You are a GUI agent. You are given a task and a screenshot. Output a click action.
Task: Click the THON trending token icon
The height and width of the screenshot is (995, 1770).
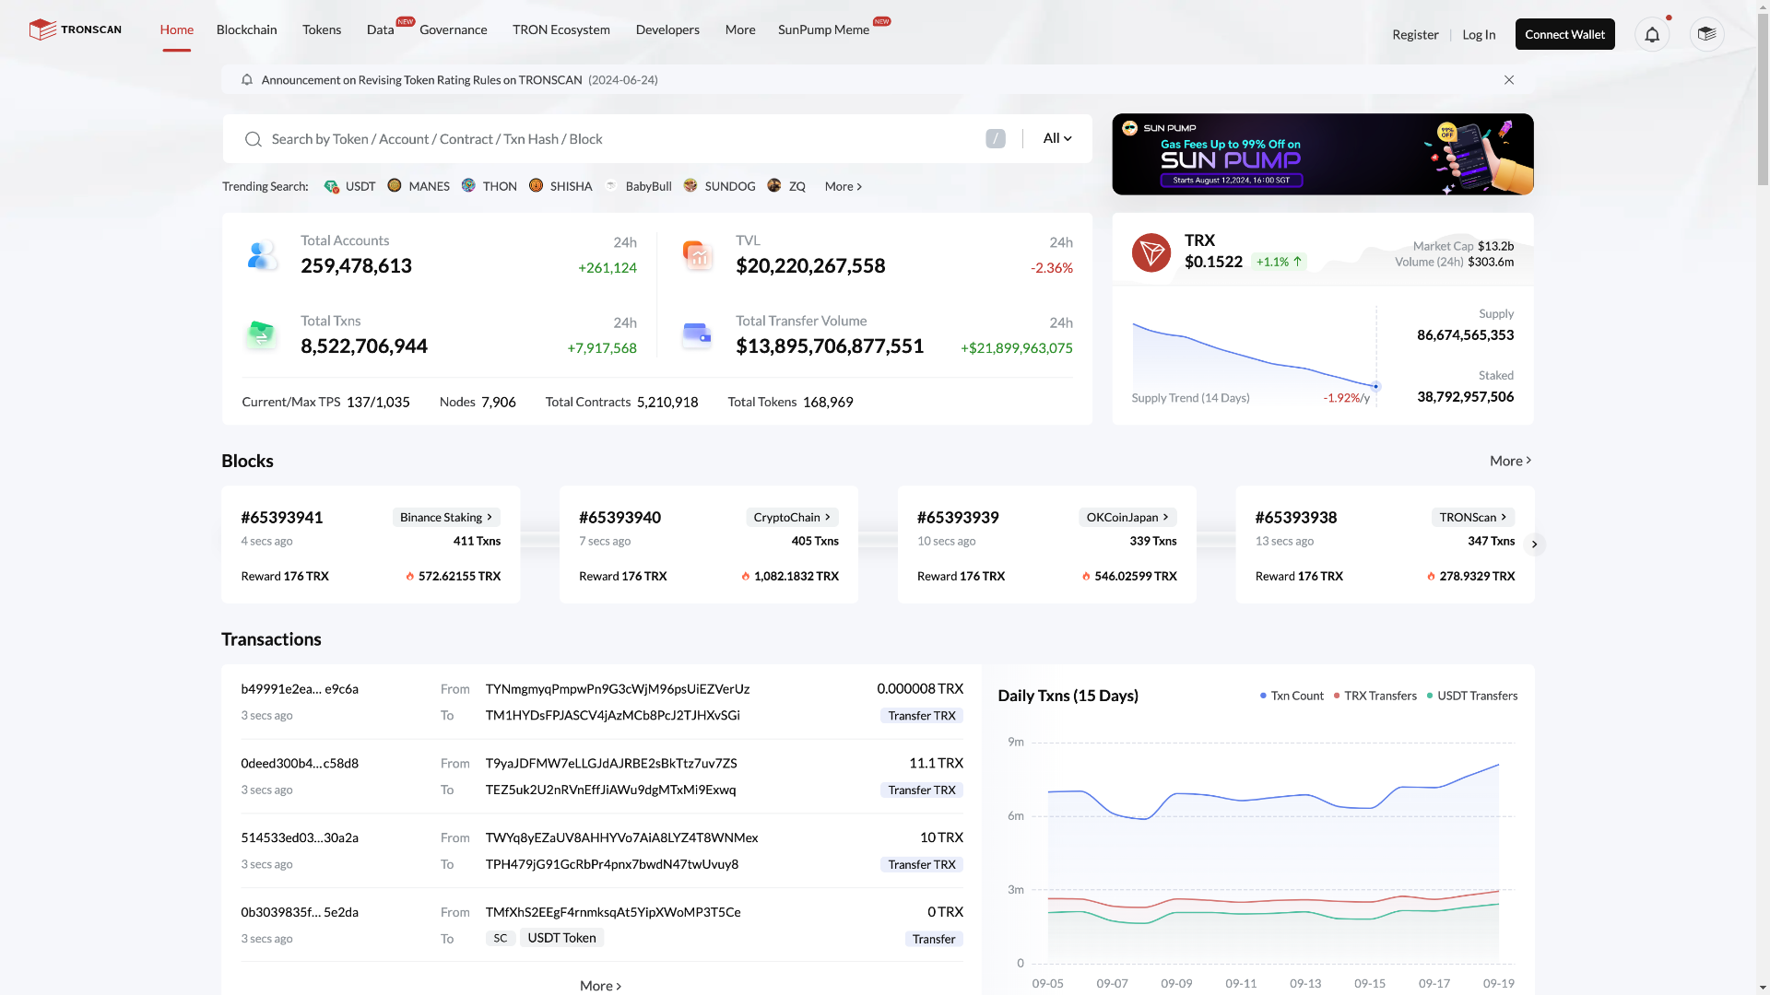[x=468, y=185]
